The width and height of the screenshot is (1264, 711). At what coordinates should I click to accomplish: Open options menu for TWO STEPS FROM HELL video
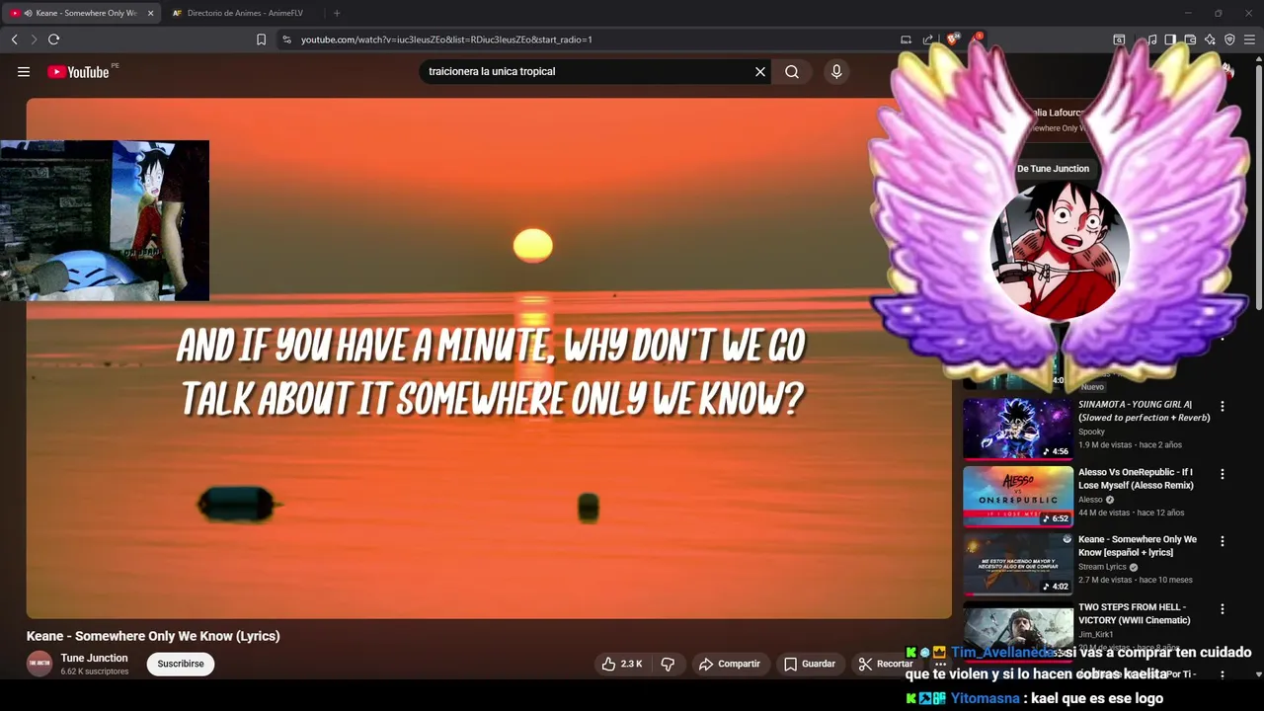pyautogui.click(x=1223, y=609)
